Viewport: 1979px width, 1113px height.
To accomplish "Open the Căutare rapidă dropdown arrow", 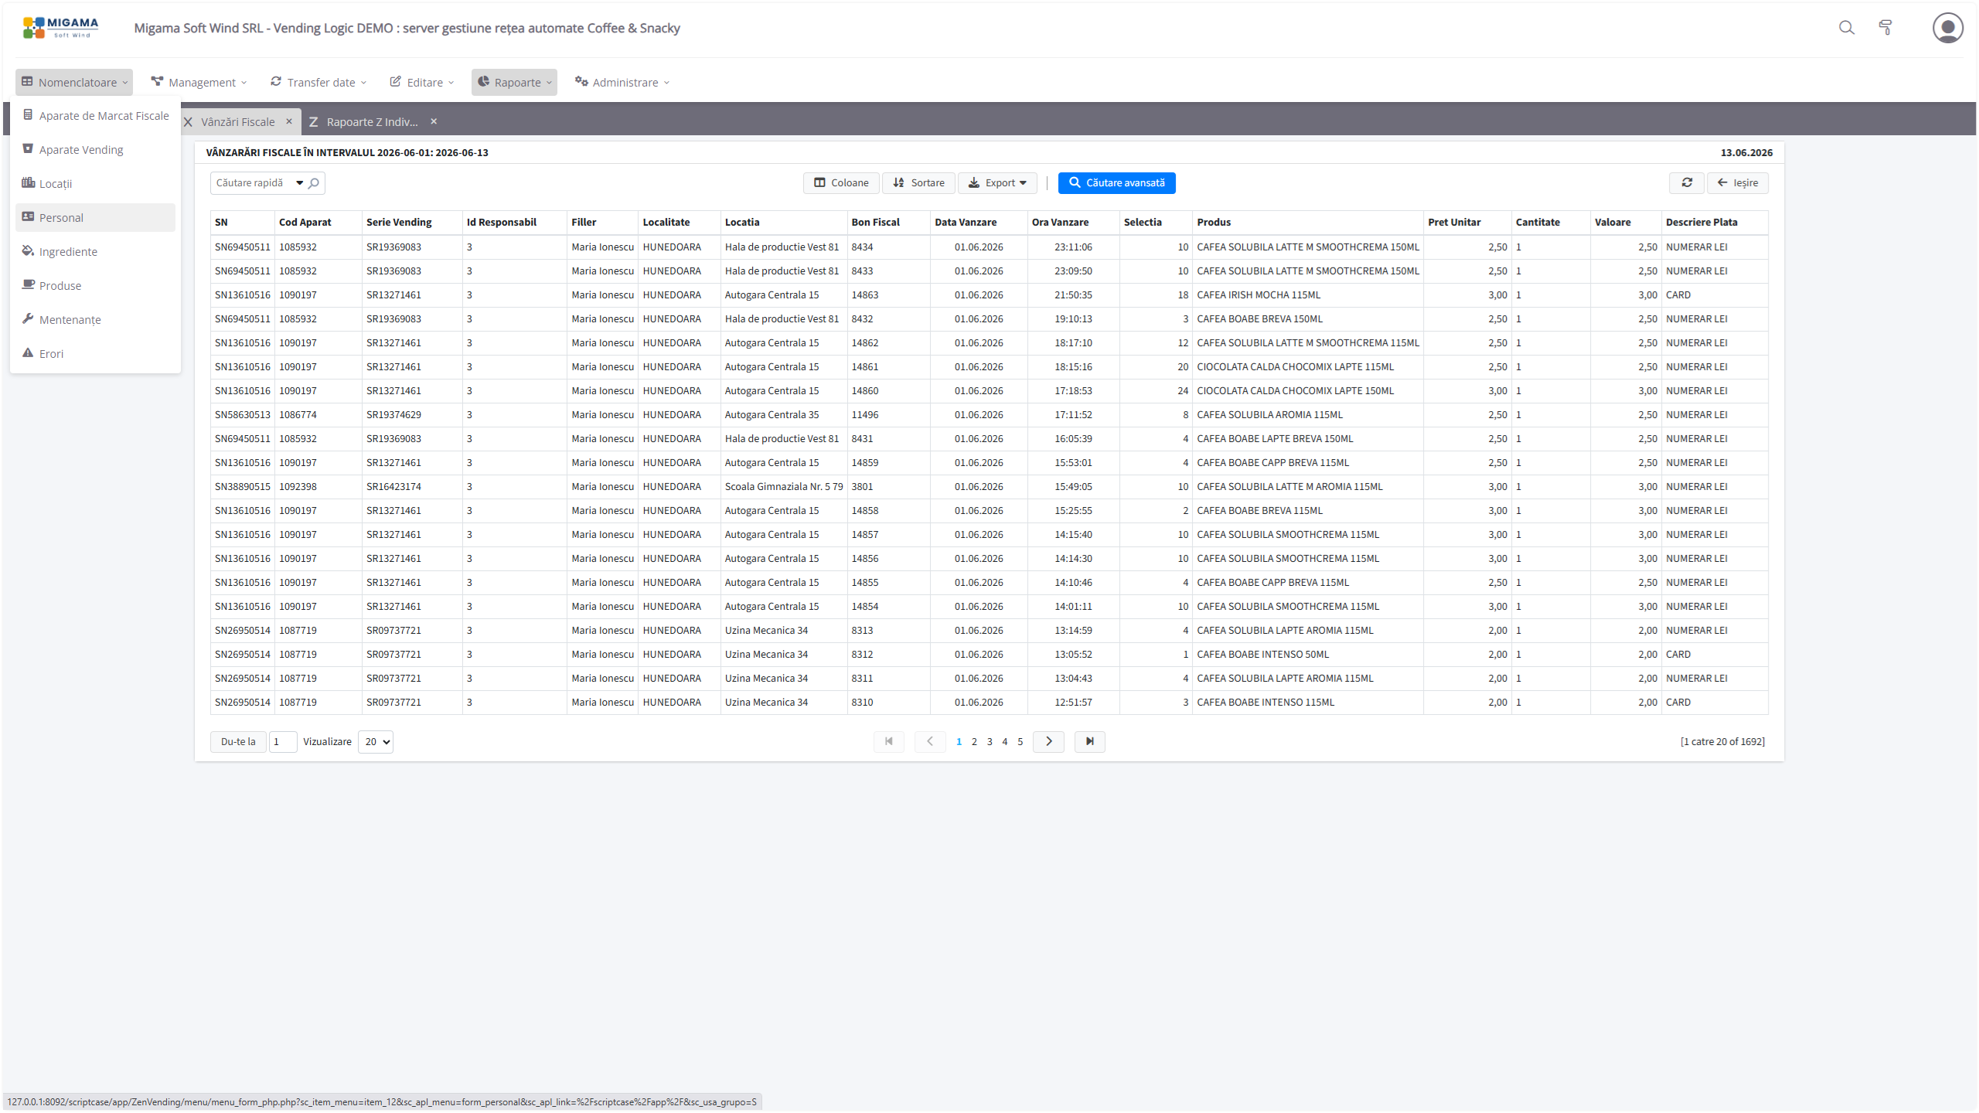I will click(299, 183).
